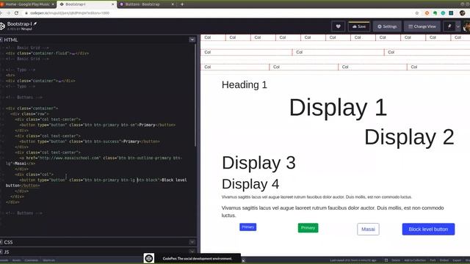Click the CodePen logo beside the pen title
The image size is (470, 264).
(x=2, y=26)
